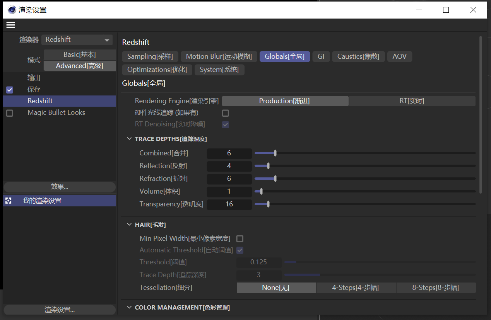The image size is (491, 320).
Task: Click the Cinema 4D logo icon in title bar
Action: (x=12, y=10)
